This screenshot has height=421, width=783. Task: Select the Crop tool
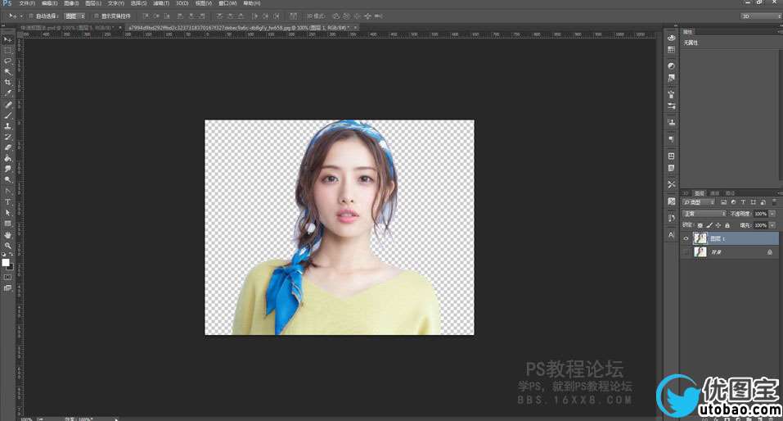point(7,82)
